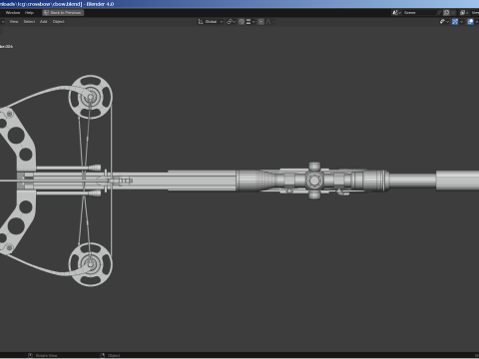Open the scene browse icon dropdown

(396, 13)
